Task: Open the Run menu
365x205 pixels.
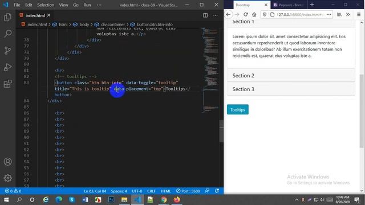Action: coord(87,5)
